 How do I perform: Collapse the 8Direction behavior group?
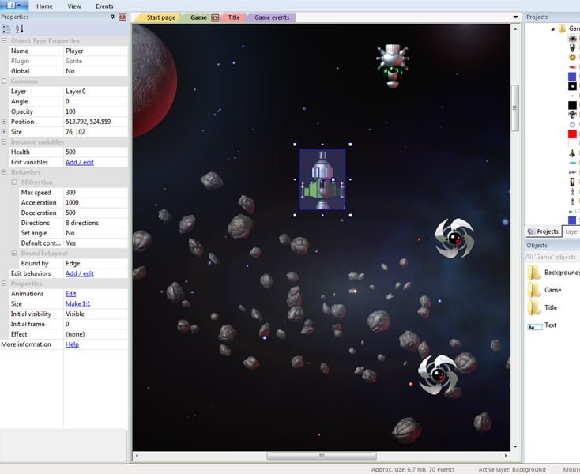tap(14, 182)
